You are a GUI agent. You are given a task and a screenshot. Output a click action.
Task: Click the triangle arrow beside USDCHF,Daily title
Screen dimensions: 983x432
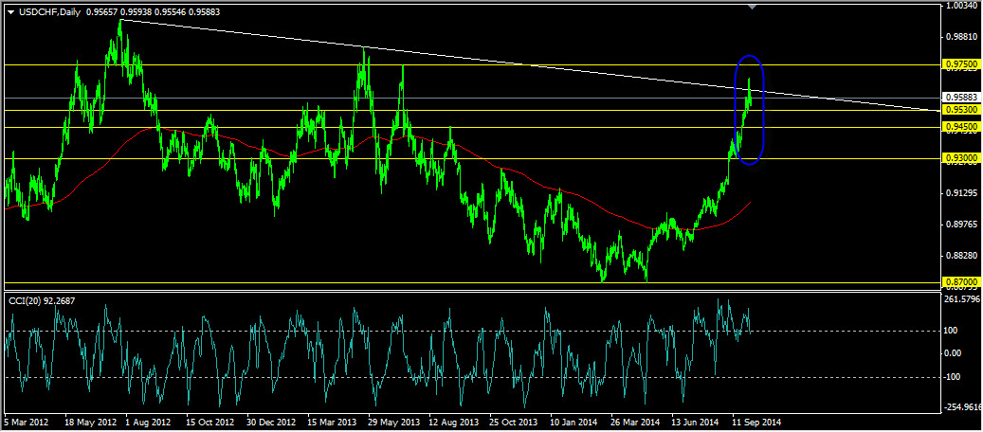(11, 12)
